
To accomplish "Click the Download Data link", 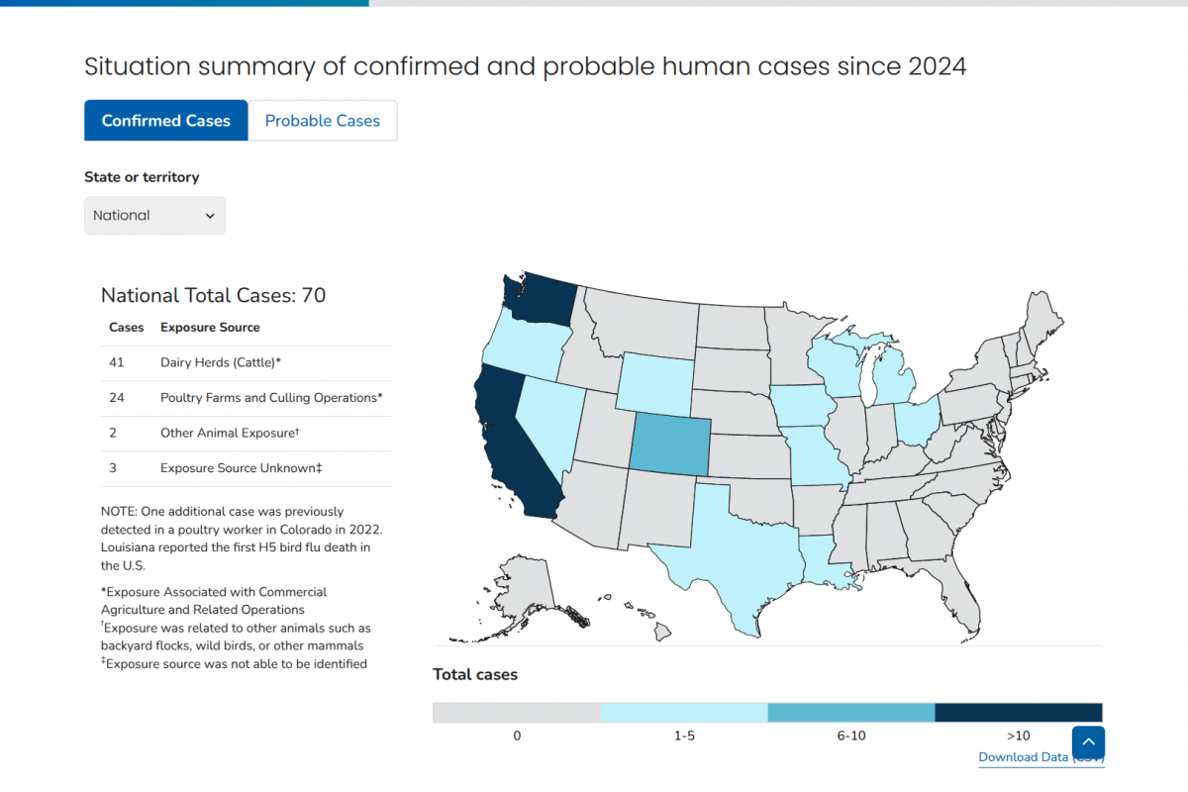I will point(1023,757).
